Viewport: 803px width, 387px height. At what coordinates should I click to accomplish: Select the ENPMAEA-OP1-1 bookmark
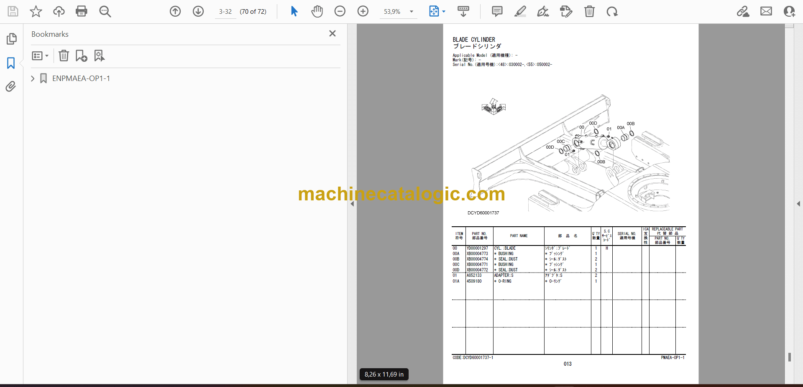point(81,78)
